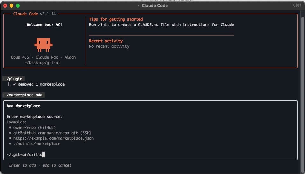Click the 'git@github.com:owner/repo.git (SSH)' example
The height and width of the screenshot is (174, 305).
[x=52, y=133]
